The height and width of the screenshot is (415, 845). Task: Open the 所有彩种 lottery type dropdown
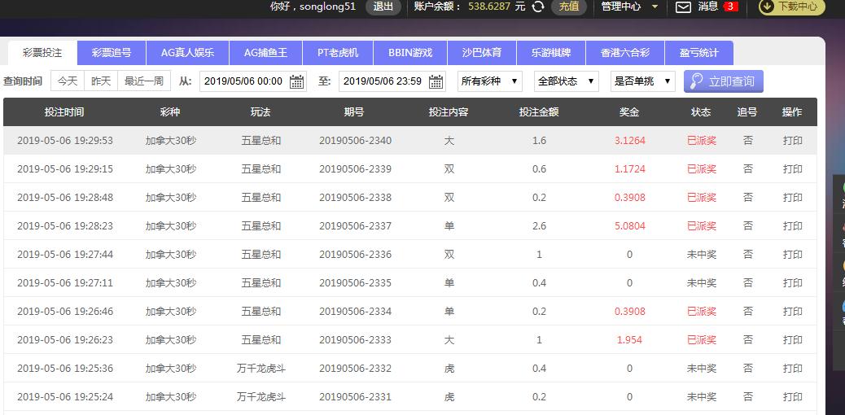490,81
